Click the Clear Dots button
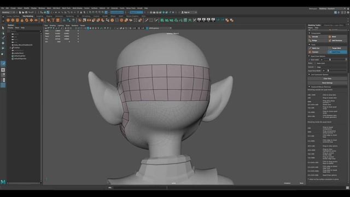 (327, 79)
